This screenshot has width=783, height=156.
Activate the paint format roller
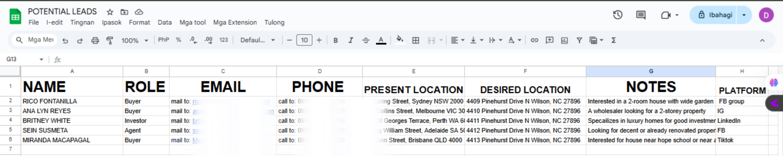pyautogui.click(x=110, y=40)
